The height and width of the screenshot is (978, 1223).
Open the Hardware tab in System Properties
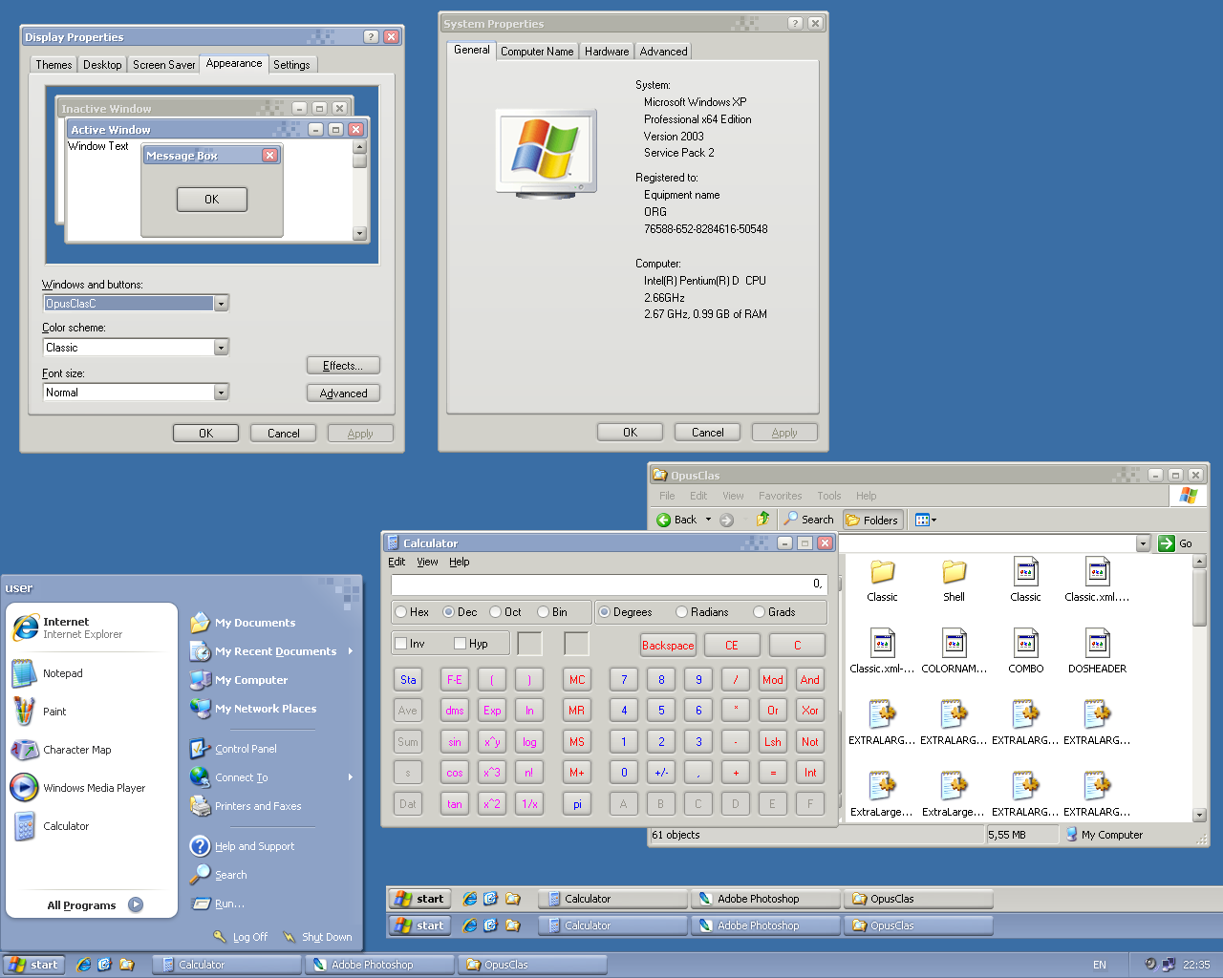pos(607,52)
